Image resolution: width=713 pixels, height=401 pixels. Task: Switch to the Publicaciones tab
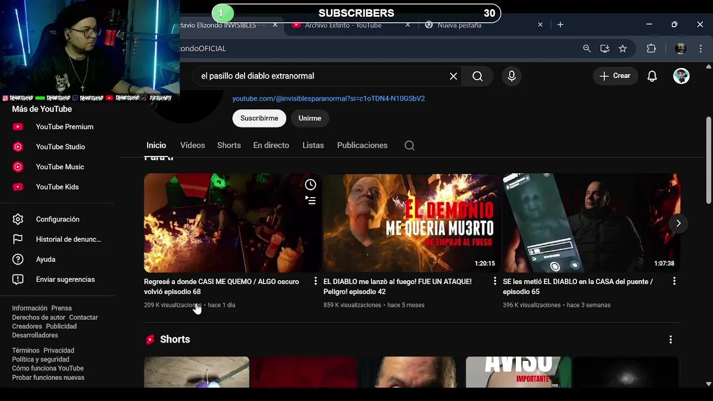click(362, 145)
